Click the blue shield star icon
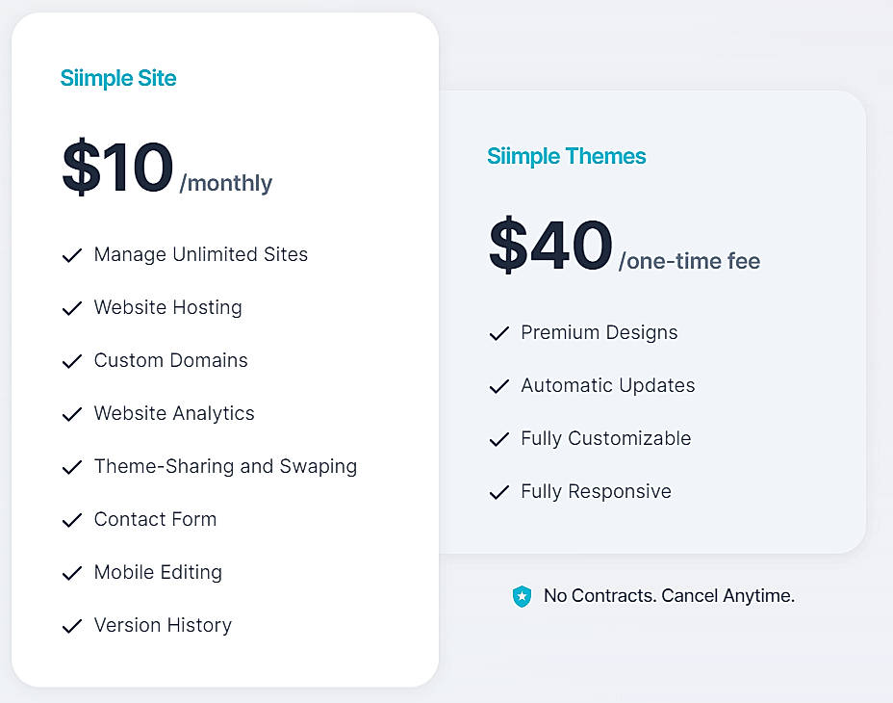Viewport: 893px width, 703px height. (522, 596)
